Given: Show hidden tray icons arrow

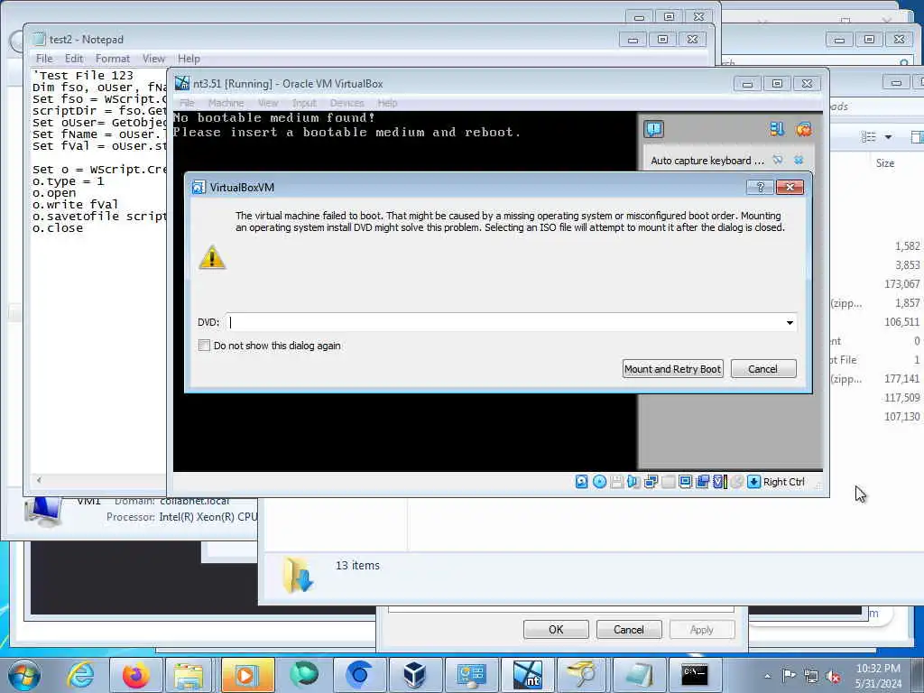Looking at the screenshot, I should pyautogui.click(x=767, y=676).
